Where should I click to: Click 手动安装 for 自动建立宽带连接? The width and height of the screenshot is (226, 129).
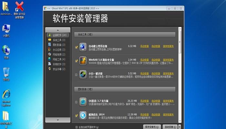tap(144, 46)
